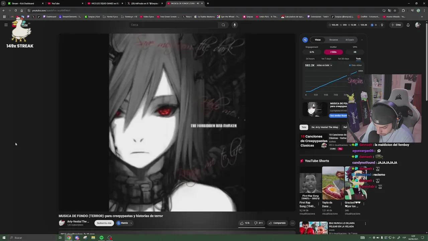Open Chrome from the taskbar

69,238
